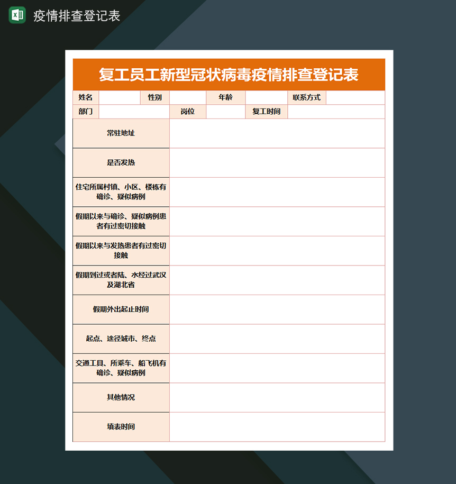Click the 部门 input cell
The width and height of the screenshot is (456, 484).
[133, 112]
